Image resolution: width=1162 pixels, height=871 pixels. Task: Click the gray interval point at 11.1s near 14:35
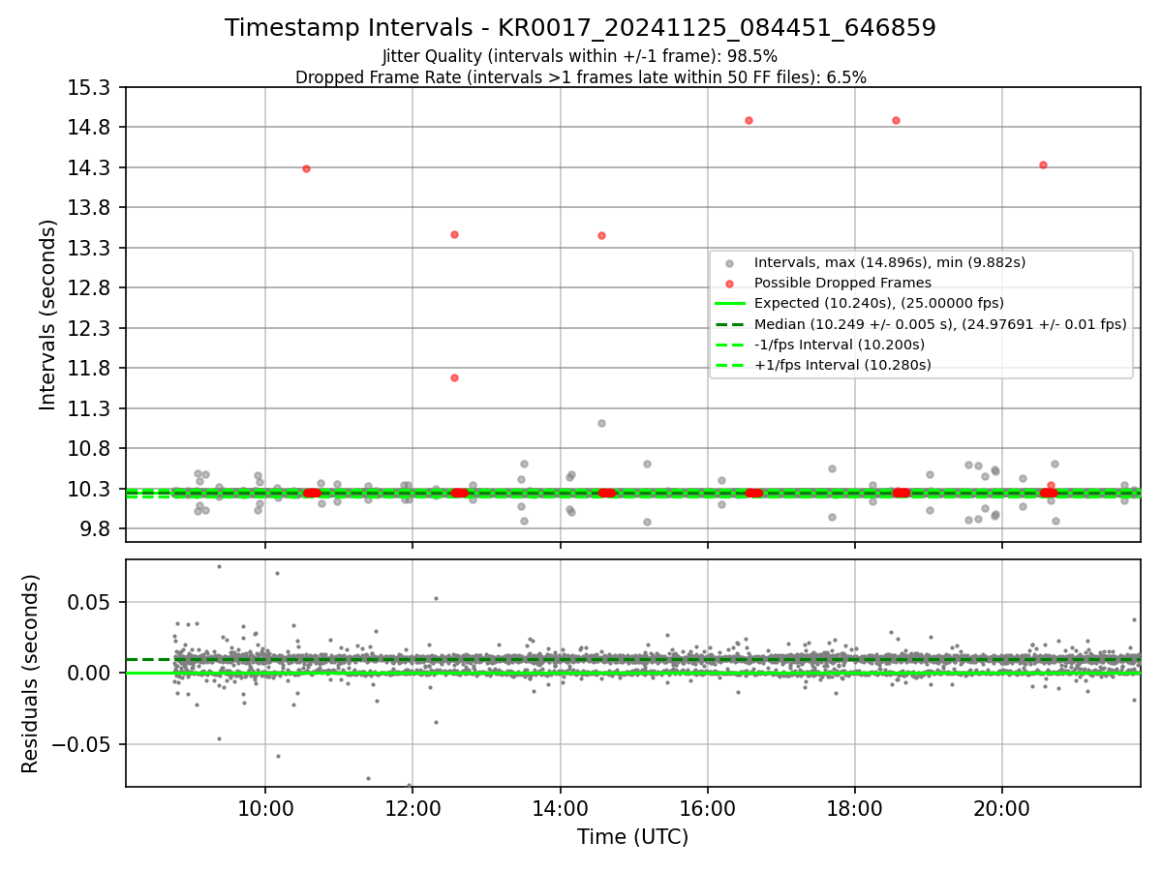(x=601, y=423)
